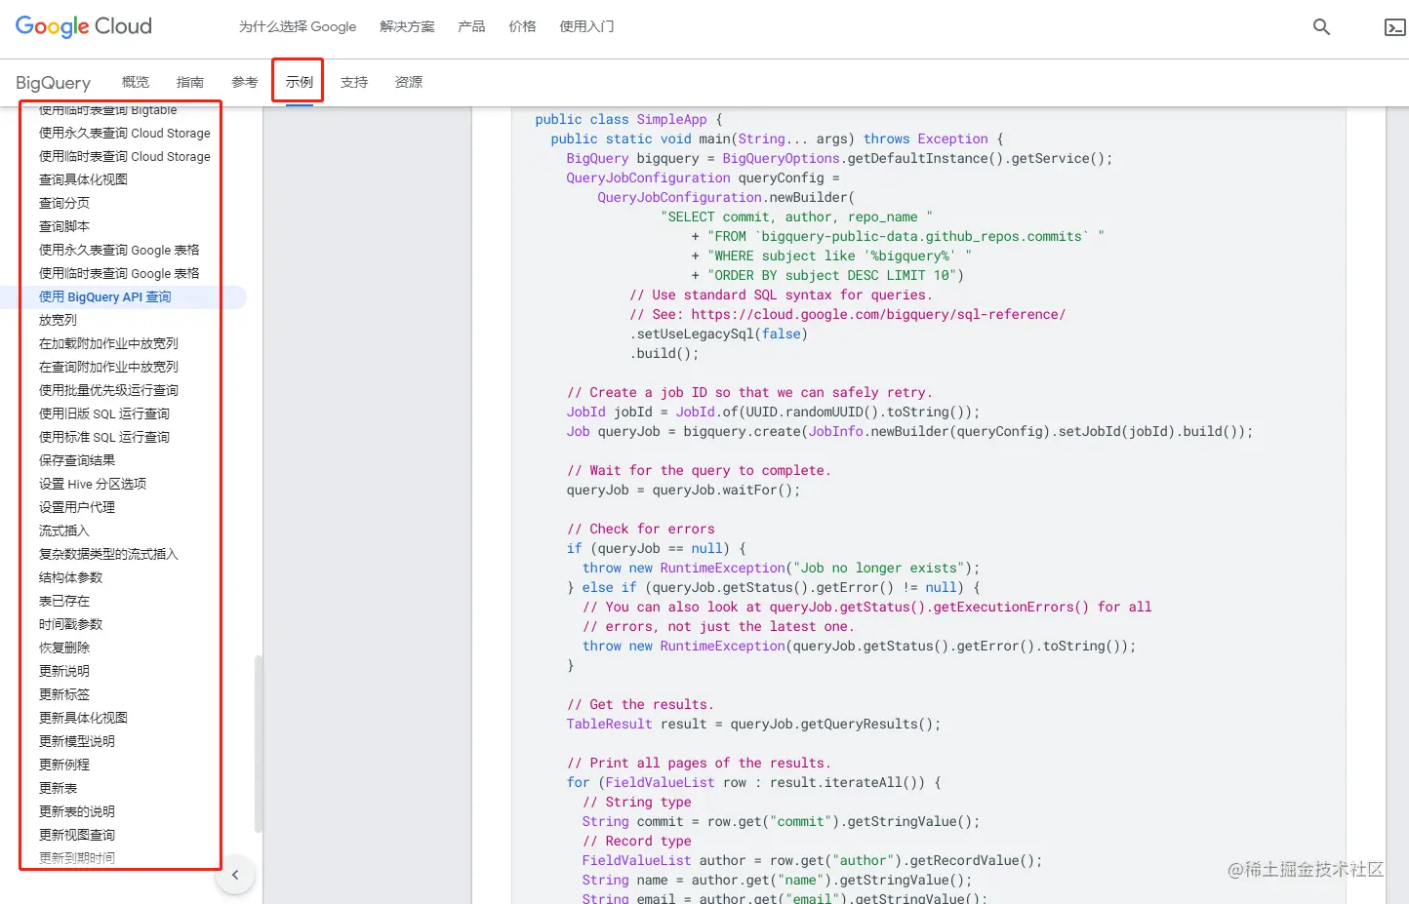
Task: Open the 解决方案 menu
Action: click(x=407, y=26)
